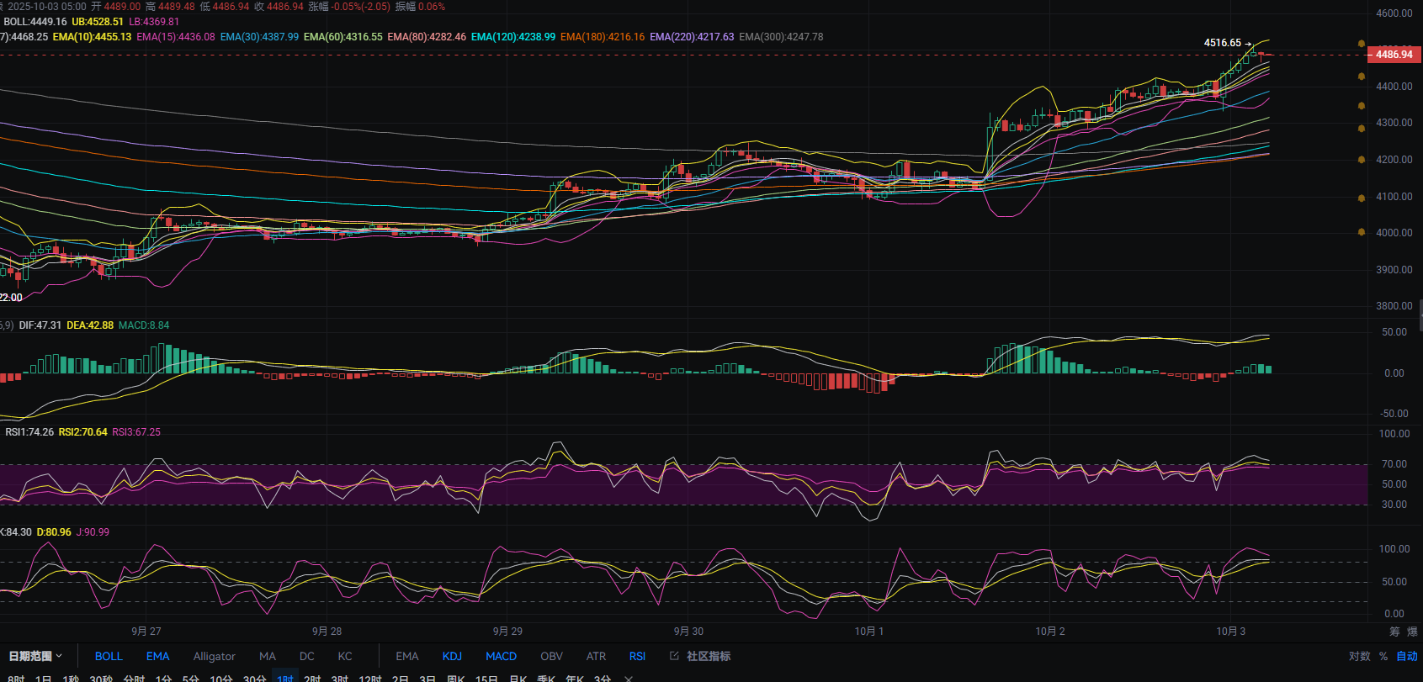Toggle the BOLL overlay indicator
1423x682 pixels.
point(109,656)
